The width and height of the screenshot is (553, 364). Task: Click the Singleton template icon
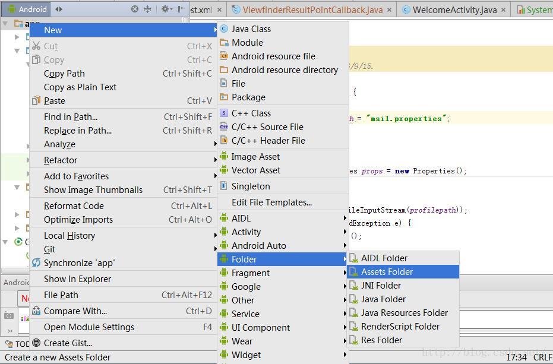pos(223,186)
